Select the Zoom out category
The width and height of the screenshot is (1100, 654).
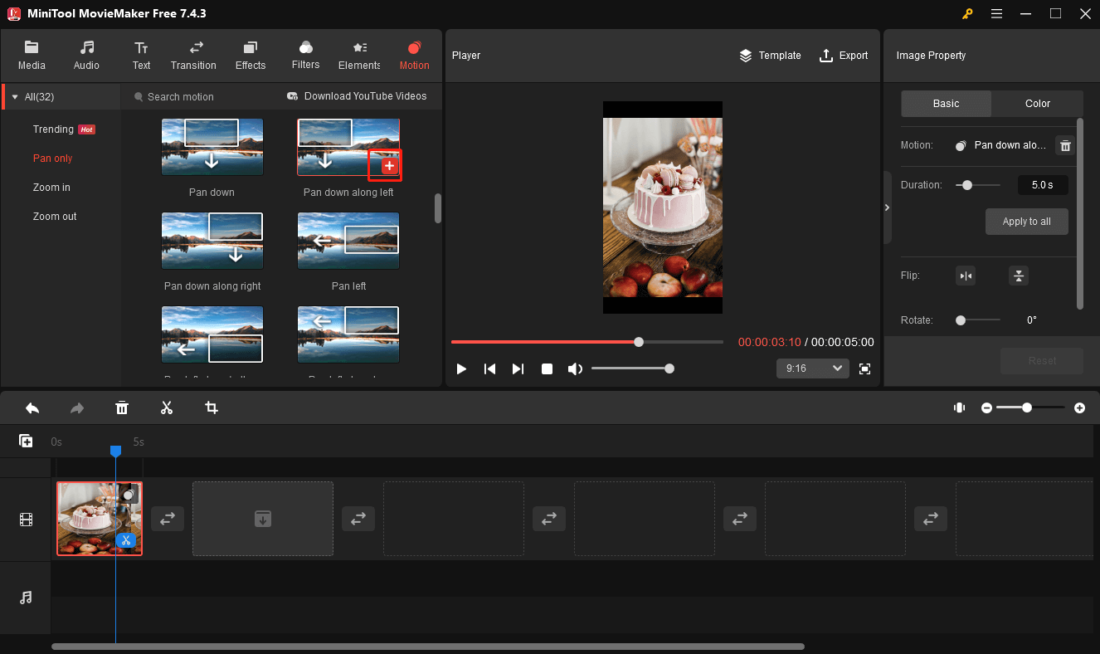[55, 217]
